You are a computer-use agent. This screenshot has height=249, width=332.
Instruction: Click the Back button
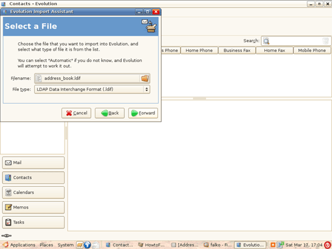pyautogui.click(x=110, y=113)
